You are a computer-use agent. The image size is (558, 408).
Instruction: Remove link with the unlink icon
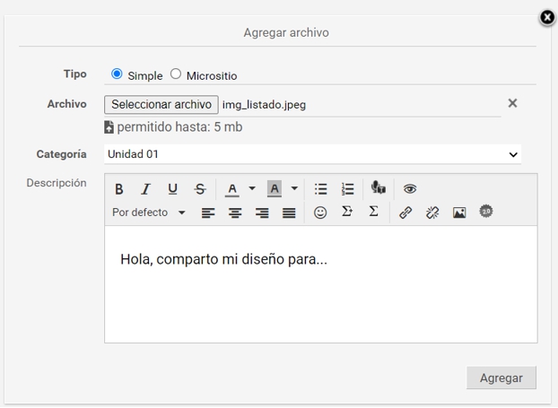coord(432,213)
